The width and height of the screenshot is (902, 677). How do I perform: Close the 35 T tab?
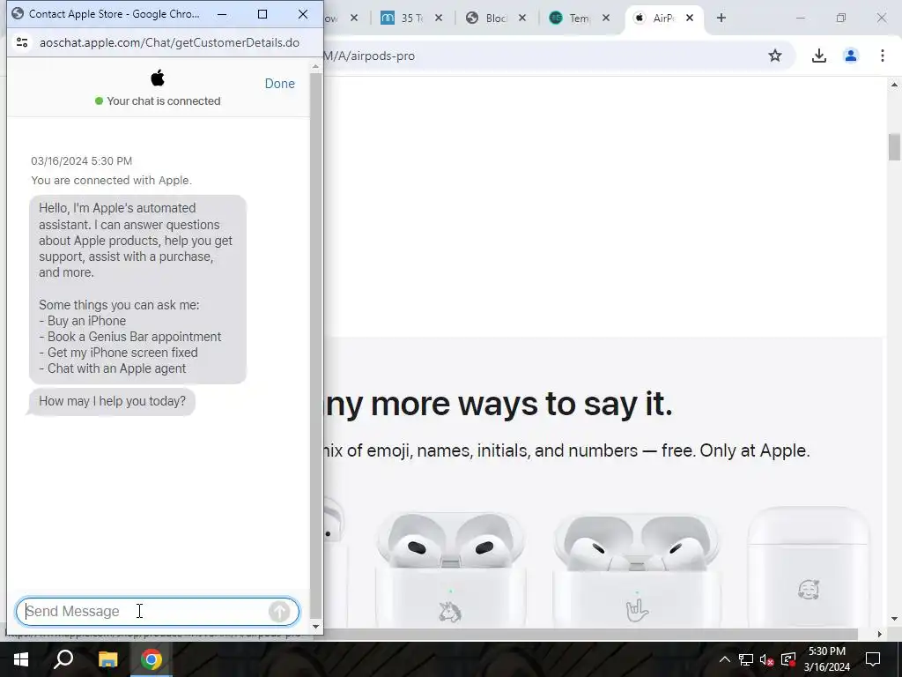pyautogui.click(x=439, y=18)
